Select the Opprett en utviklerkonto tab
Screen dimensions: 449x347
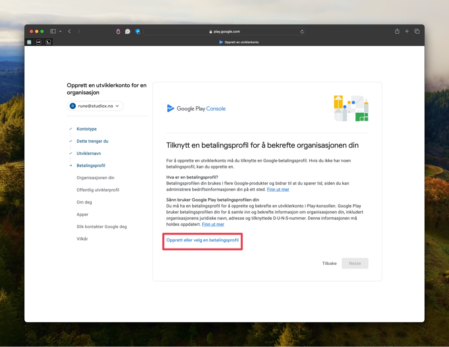(239, 42)
